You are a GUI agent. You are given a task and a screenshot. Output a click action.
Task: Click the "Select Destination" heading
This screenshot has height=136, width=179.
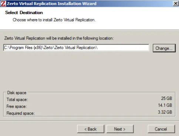click(x=24, y=13)
